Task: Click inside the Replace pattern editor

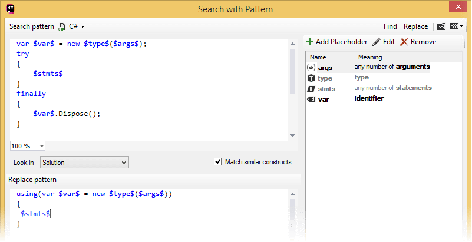Action: coord(147,215)
